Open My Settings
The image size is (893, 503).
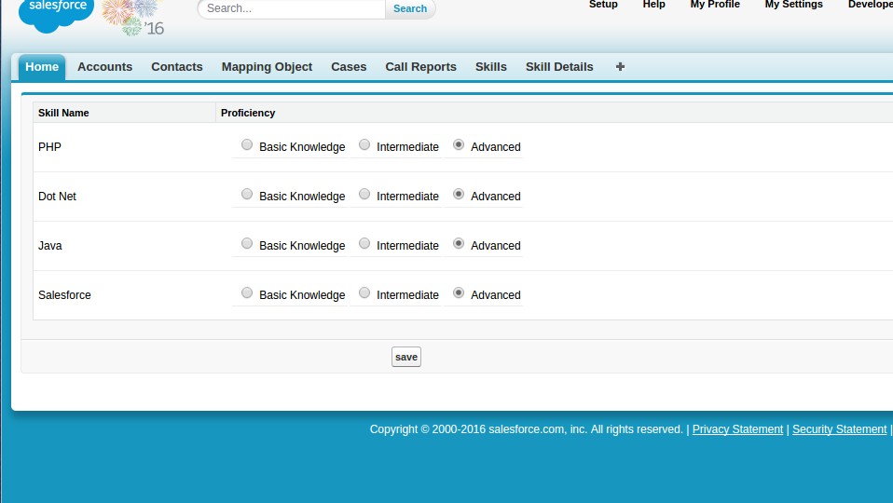(x=793, y=4)
